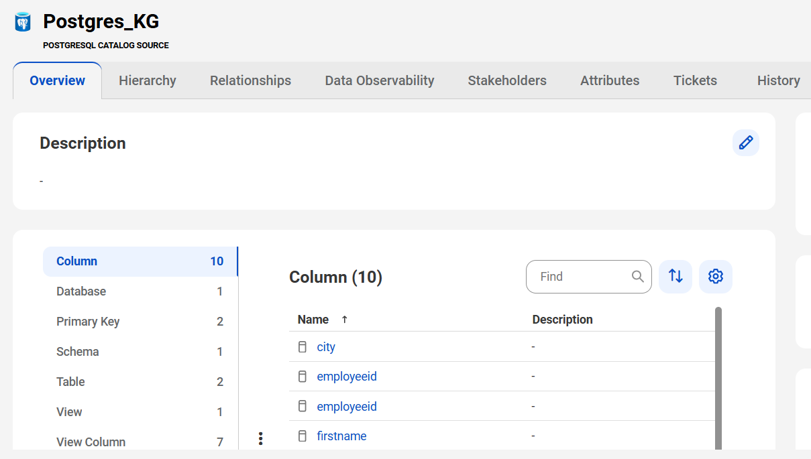Click the PostgreSQL database icon beside Postgres_KG
The height and width of the screenshot is (459, 811).
[x=23, y=22]
